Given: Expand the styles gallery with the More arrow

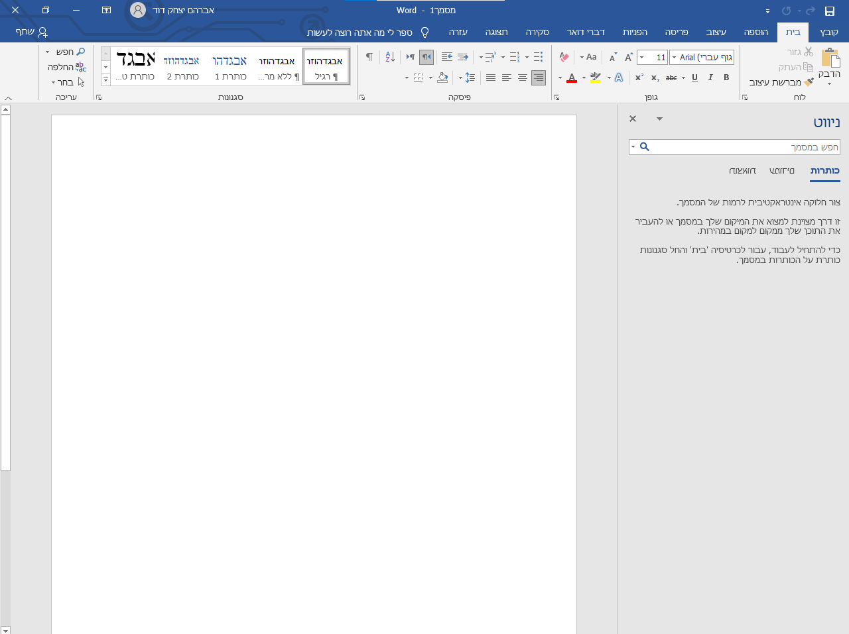Looking at the screenshot, I should click(105, 79).
